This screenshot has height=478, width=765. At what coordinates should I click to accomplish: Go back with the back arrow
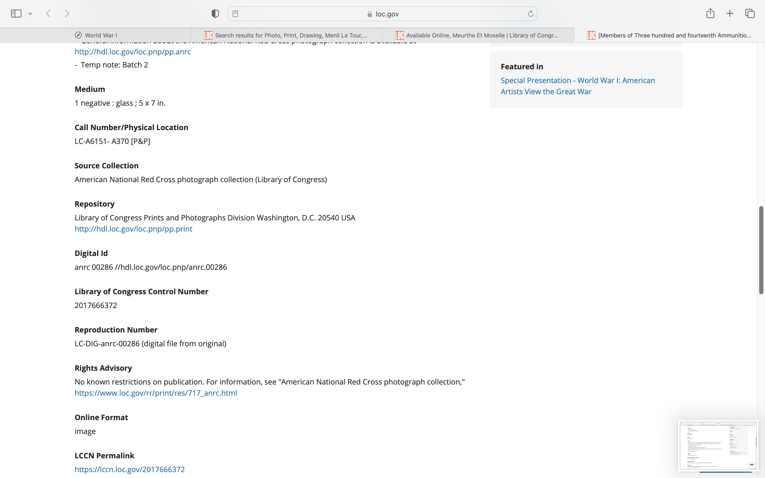pos(48,14)
